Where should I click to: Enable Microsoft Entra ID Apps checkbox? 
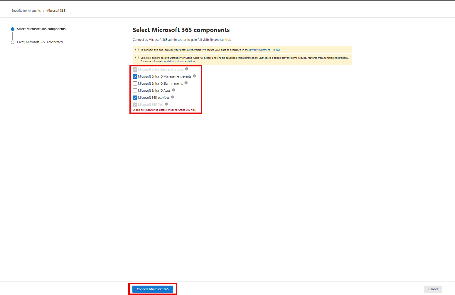(135, 91)
